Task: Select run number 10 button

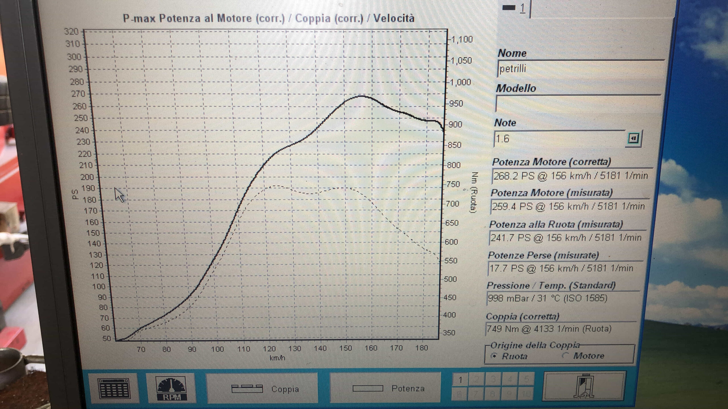Action: (x=526, y=393)
